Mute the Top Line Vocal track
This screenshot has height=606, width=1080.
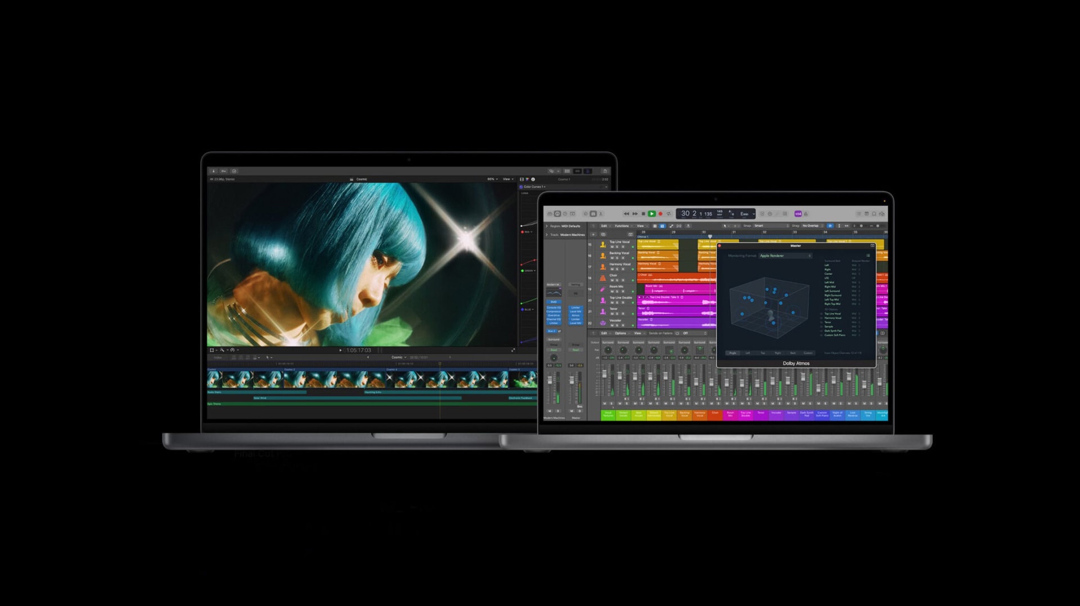coord(612,247)
